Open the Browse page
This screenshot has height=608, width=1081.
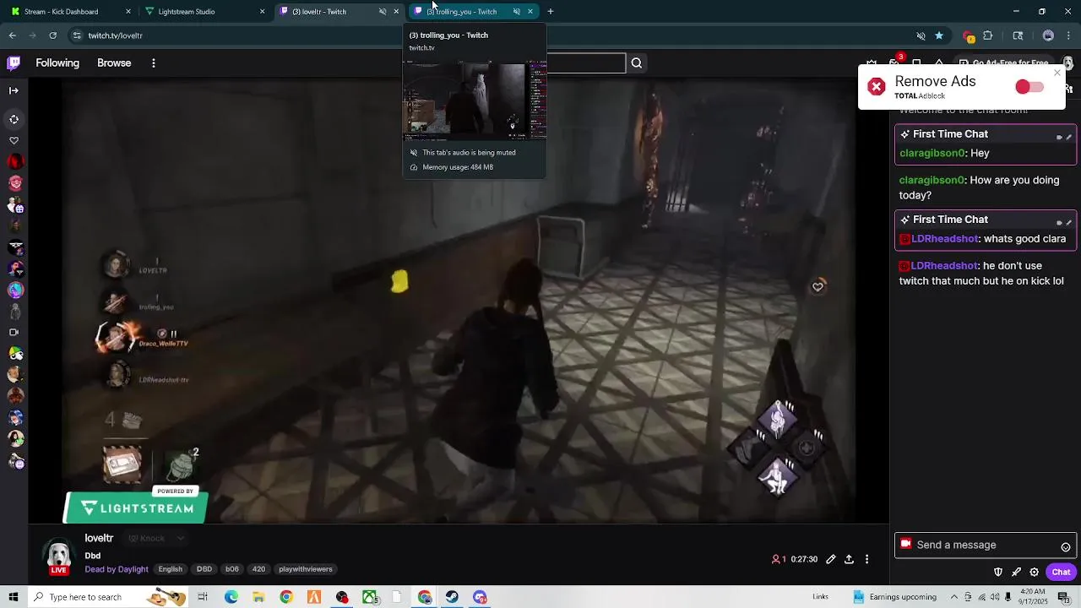click(x=114, y=63)
